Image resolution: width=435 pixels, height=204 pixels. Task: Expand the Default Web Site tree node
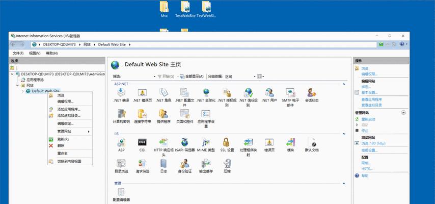click(23, 91)
